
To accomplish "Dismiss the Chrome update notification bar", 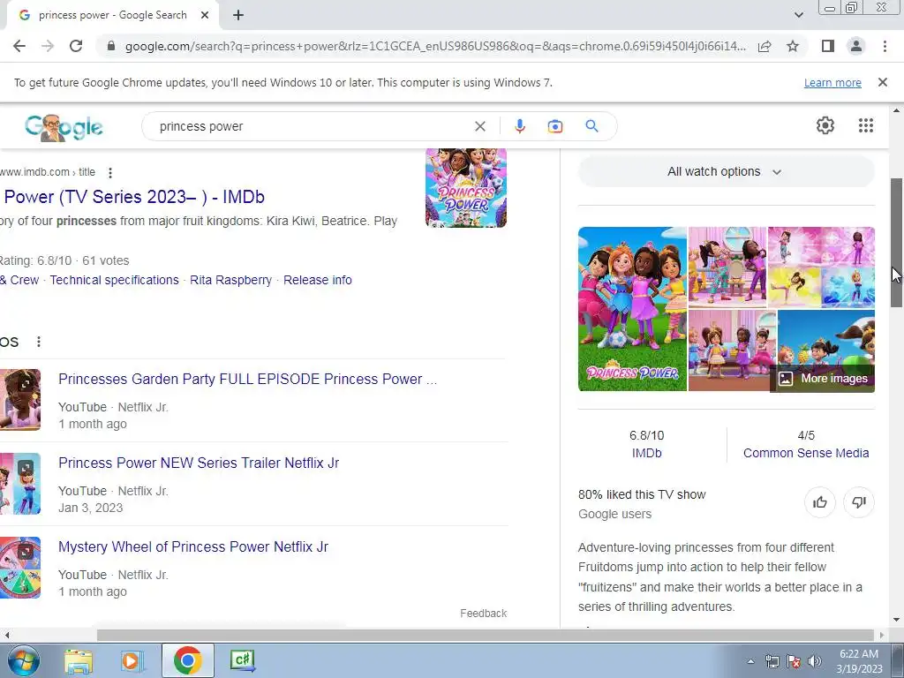I will coord(883,82).
